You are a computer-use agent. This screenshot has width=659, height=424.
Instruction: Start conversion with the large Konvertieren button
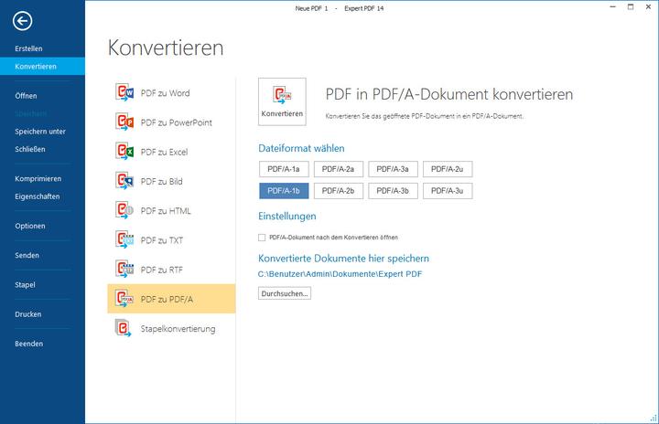[282, 101]
